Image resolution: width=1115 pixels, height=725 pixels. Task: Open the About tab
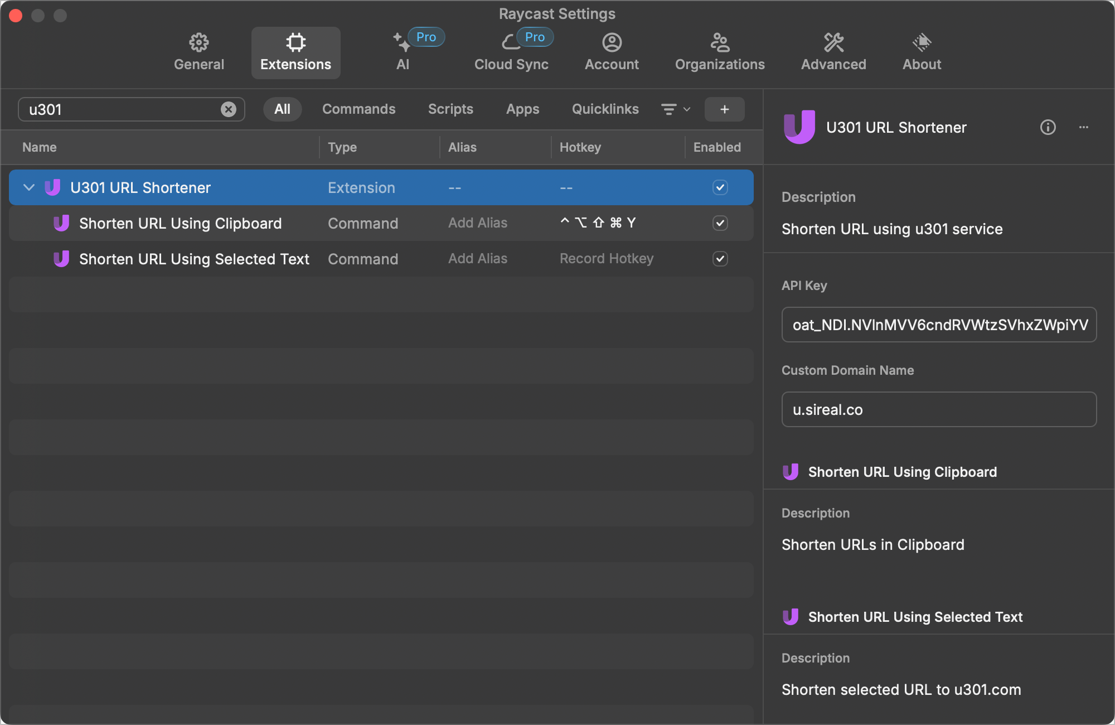[x=922, y=53]
